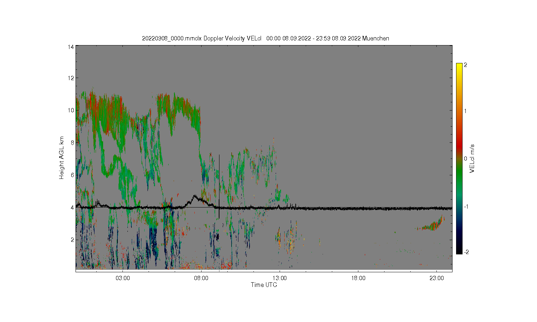The image size is (537, 322).
Task: Click the black curve's peak near 07:30
Action: [195, 196]
